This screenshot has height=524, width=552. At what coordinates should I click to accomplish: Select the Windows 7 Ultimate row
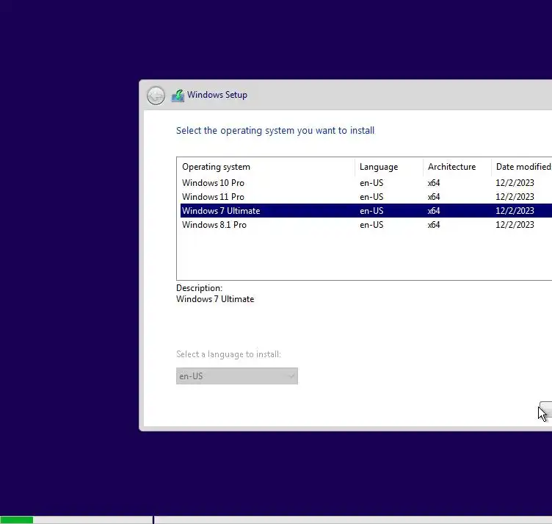click(366, 211)
